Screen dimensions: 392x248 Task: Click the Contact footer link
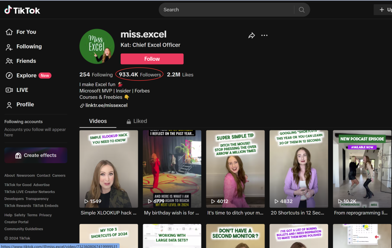point(44,175)
